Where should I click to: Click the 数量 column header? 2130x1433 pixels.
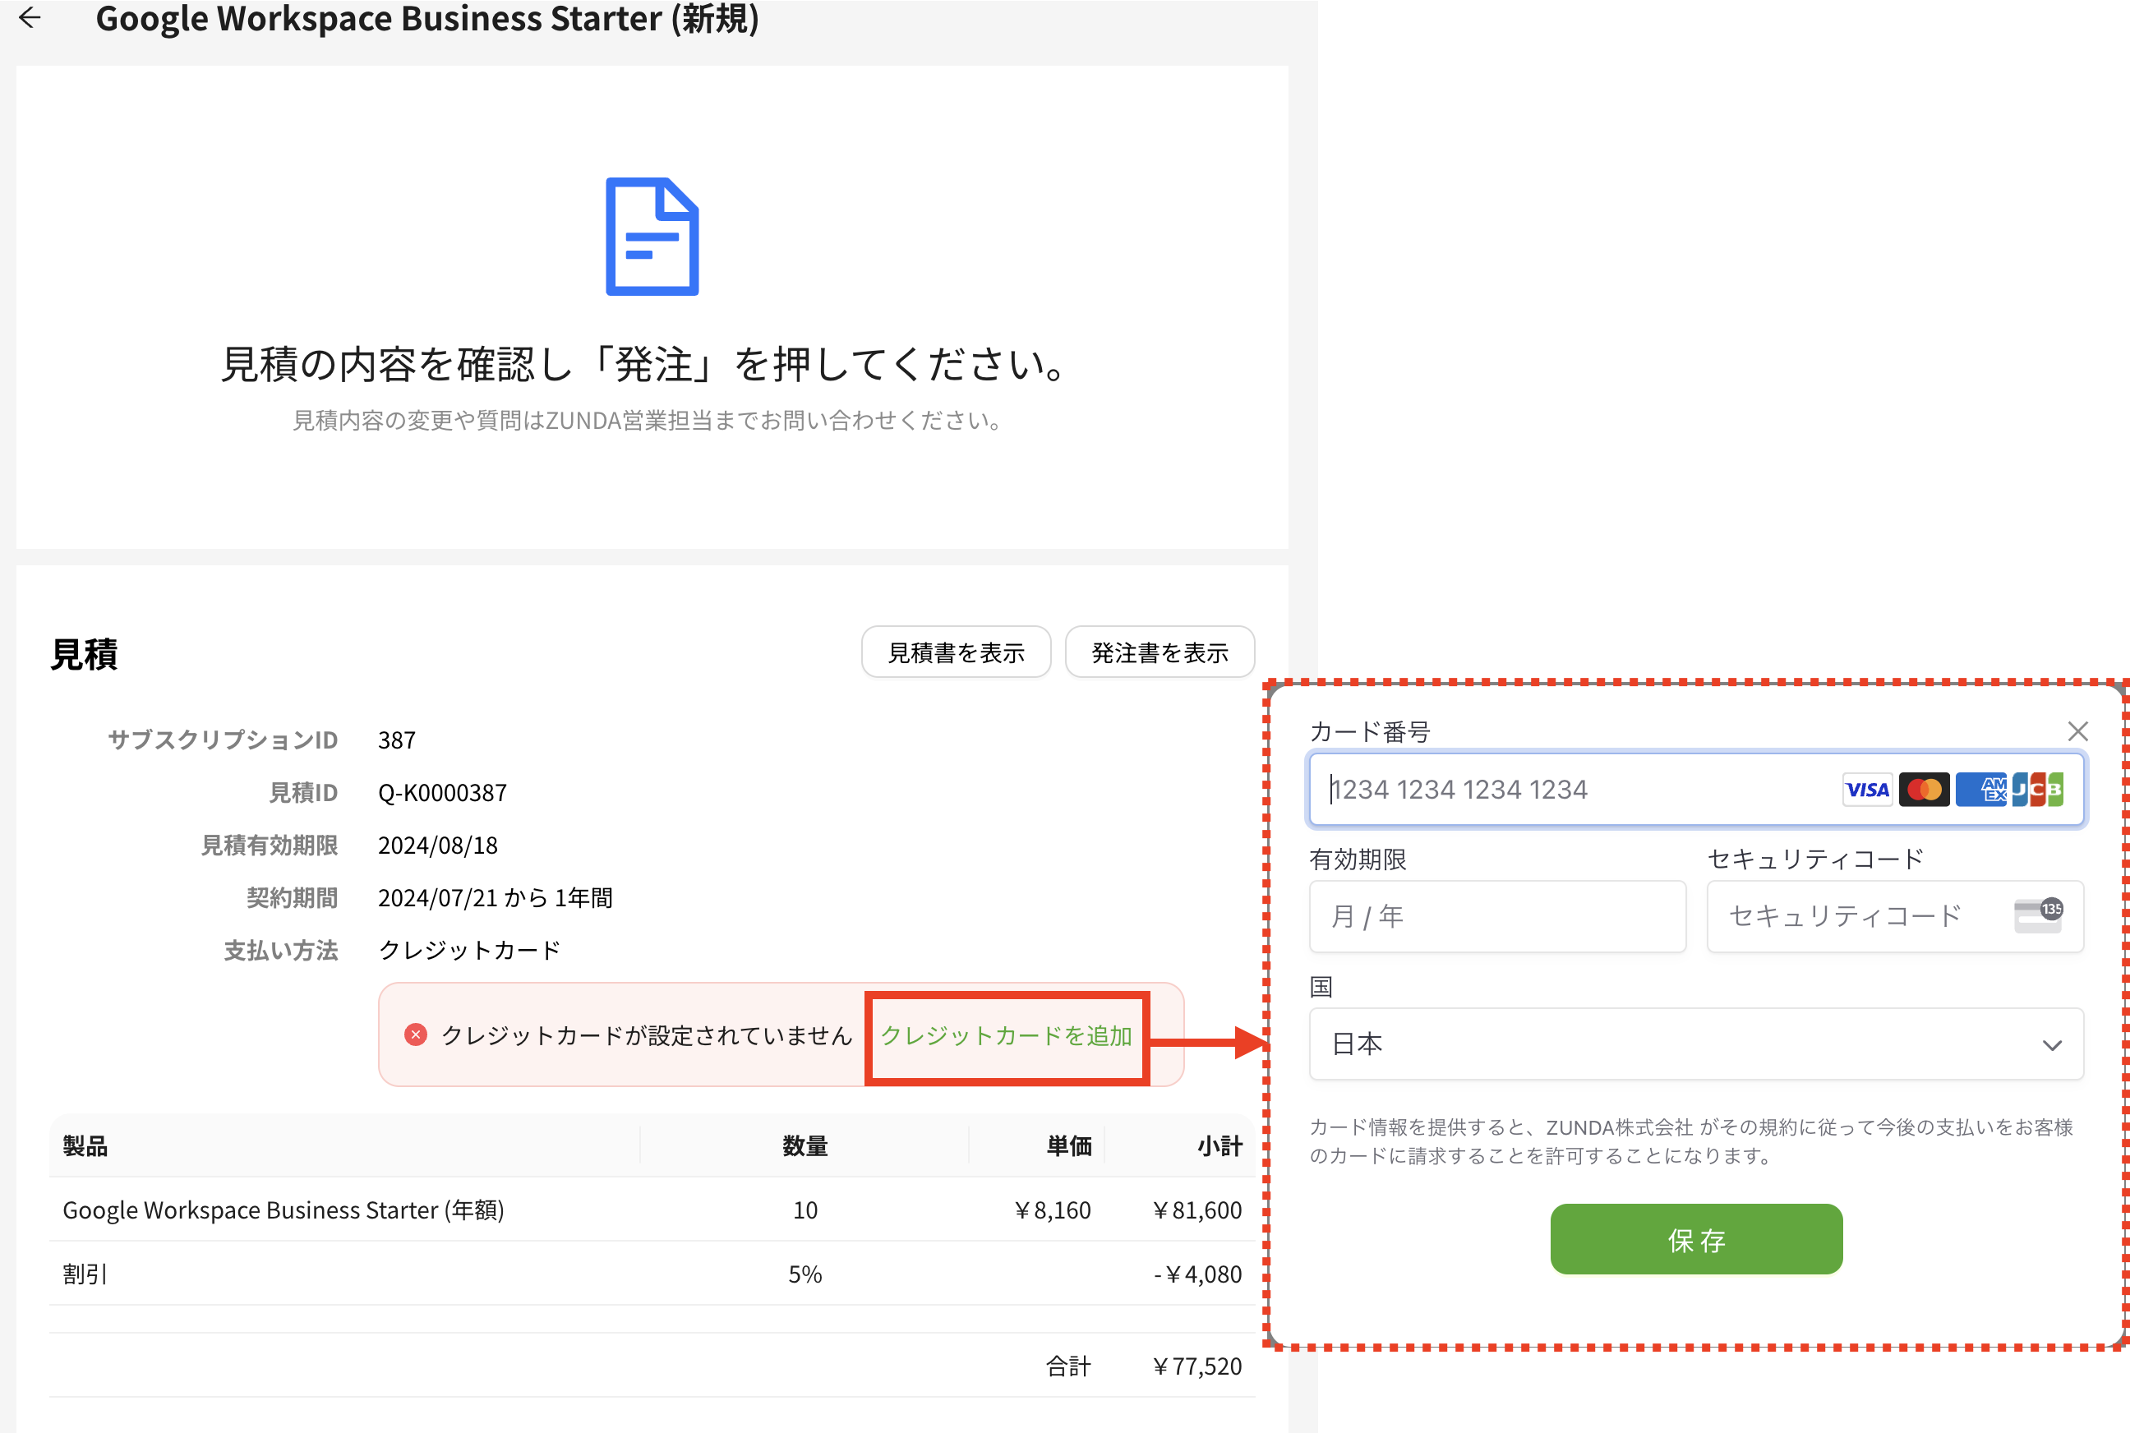(805, 1145)
